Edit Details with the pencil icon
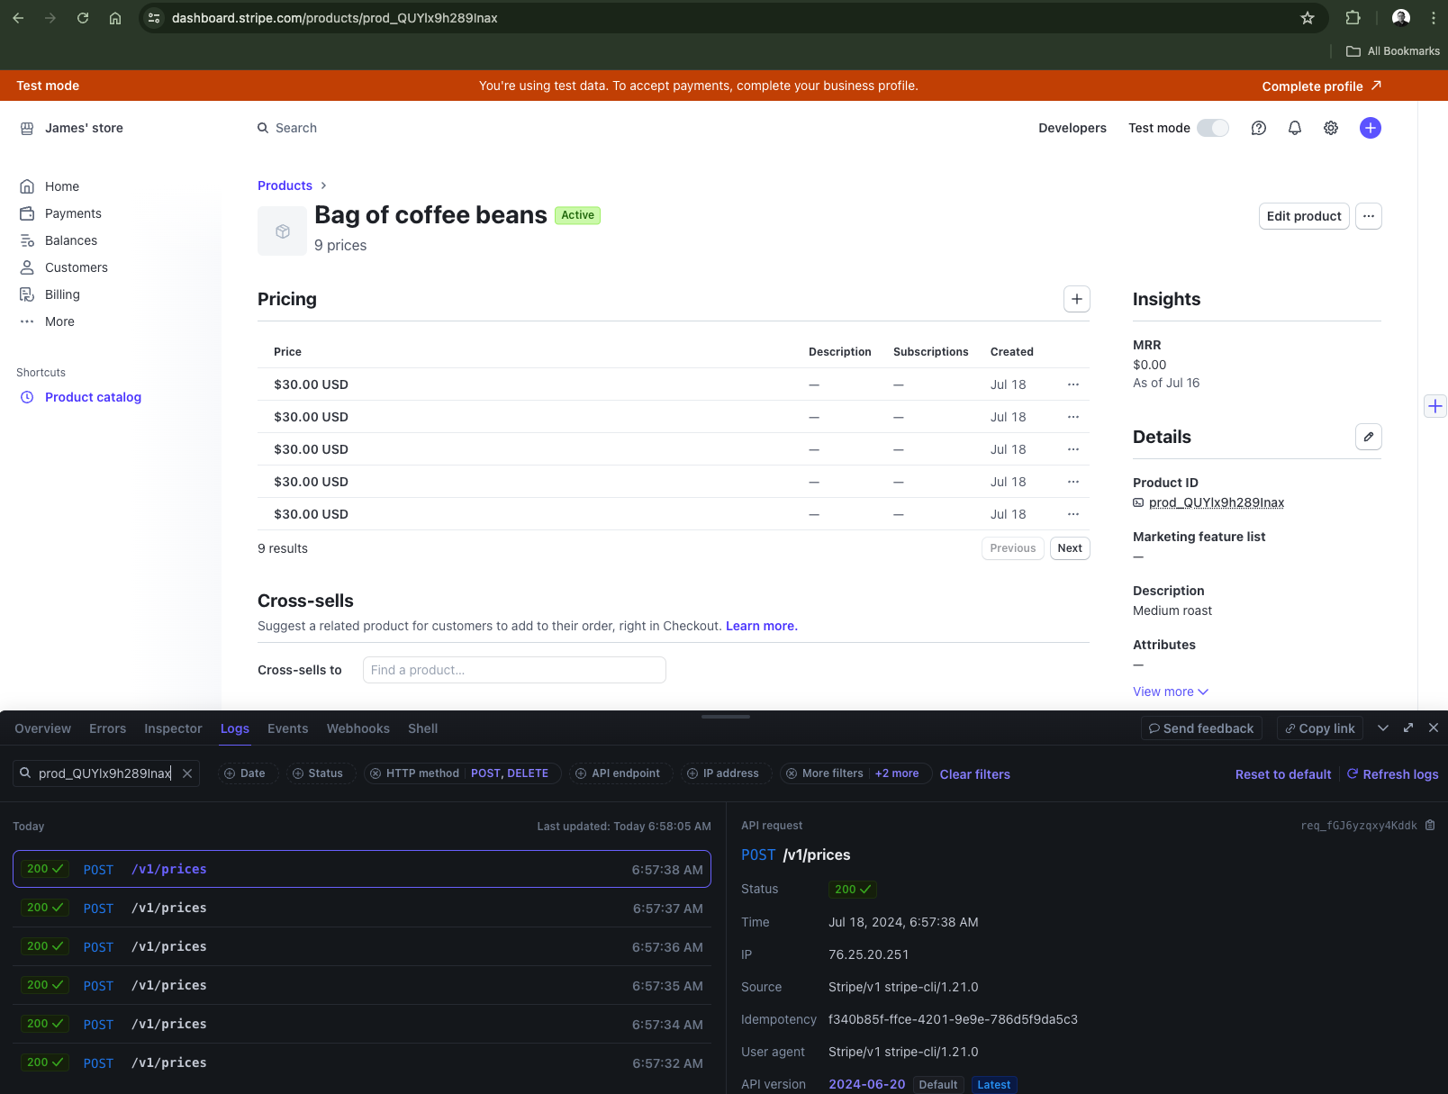 1369,437
